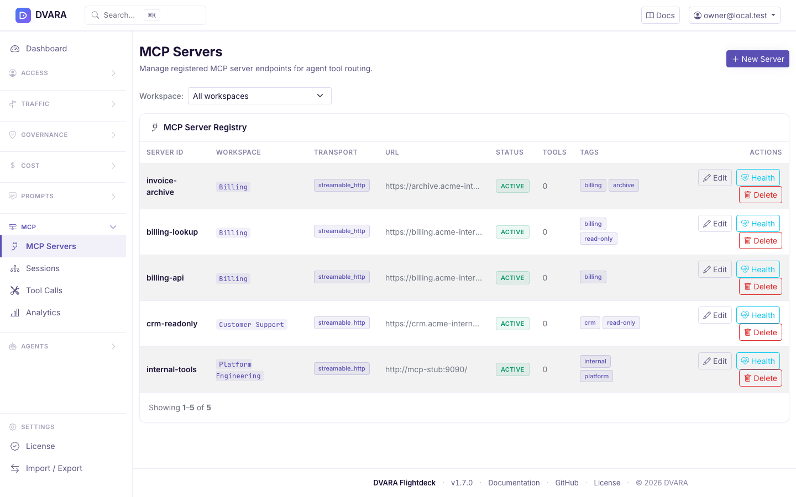Expand the Access sidebar section
796x497 pixels.
click(x=63, y=73)
